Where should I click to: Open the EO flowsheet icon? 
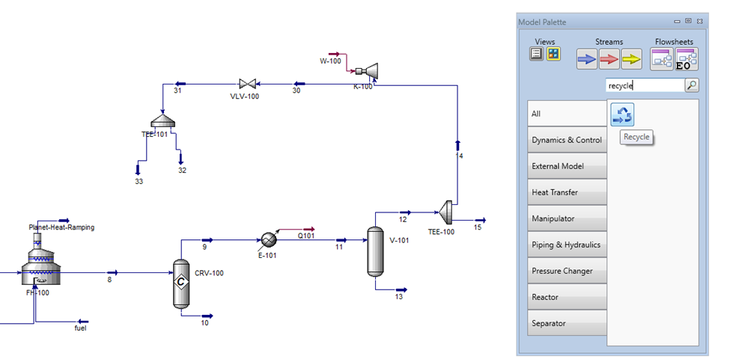coord(687,59)
